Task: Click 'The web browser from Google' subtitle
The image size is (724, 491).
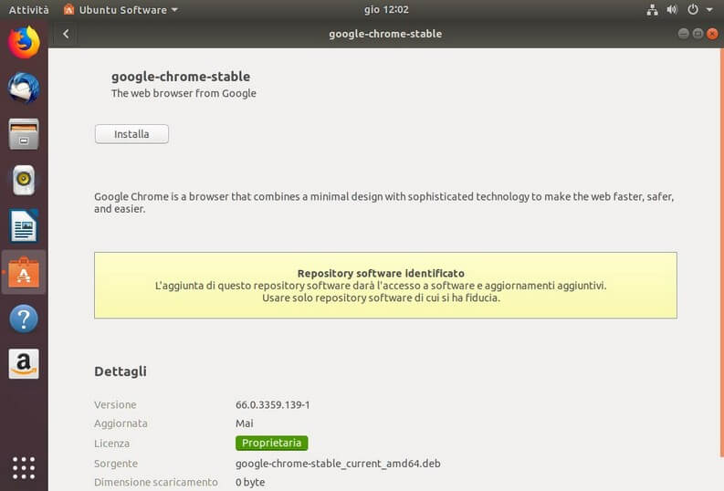Action: [x=184, y=93]
